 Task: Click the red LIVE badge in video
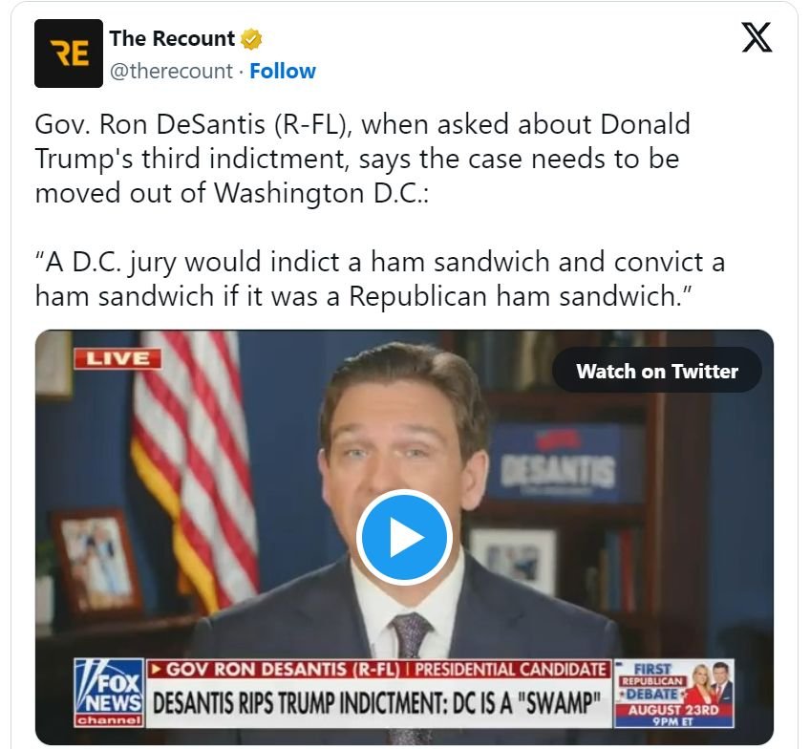click(x=118, y=358)
